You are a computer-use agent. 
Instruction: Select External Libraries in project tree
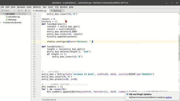pyautogui.click(x=13, y=22)
